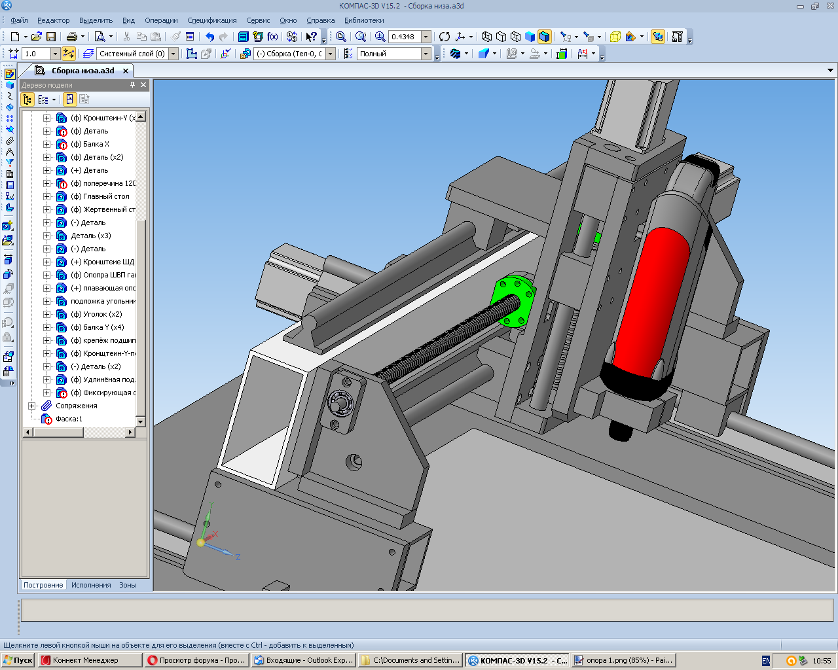Open the current step 1.0 dropdown
Screen dimensions: 838x670
55,54
